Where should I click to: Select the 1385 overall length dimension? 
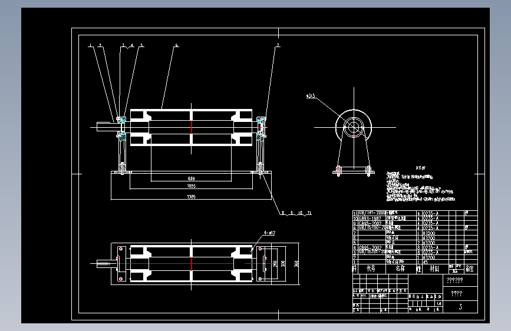click(x=192, y=197)
